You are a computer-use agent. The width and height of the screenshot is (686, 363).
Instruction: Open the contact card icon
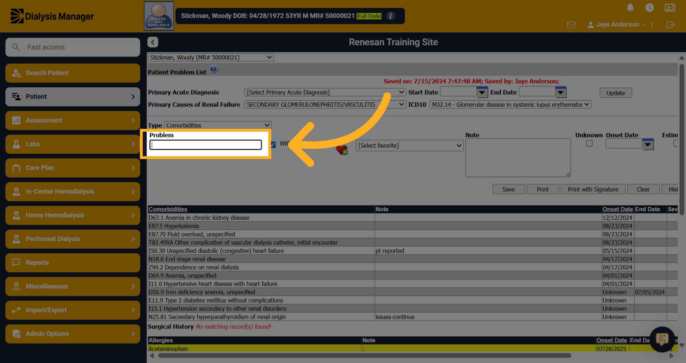tap(670, 8)
